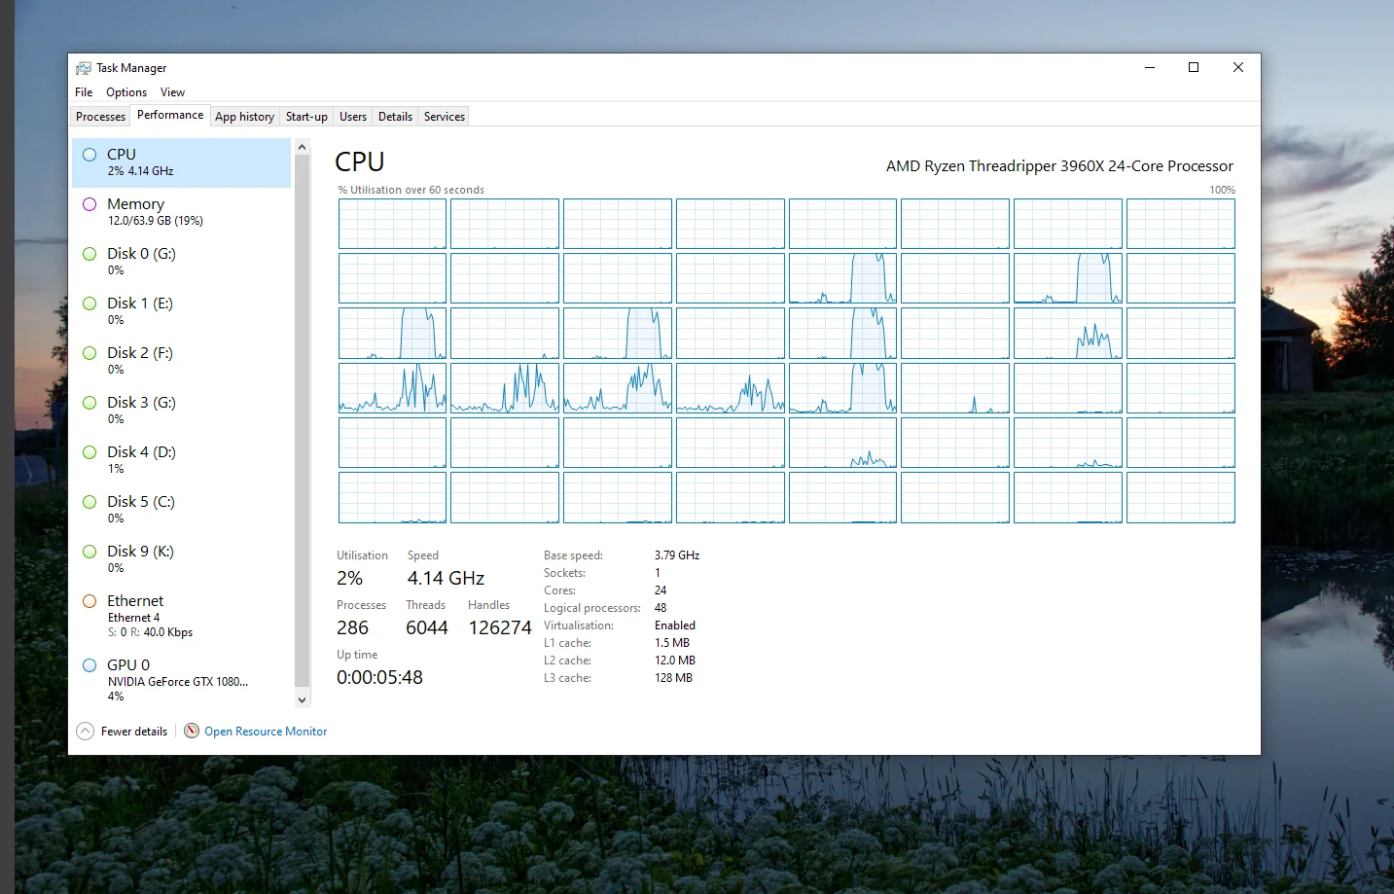Click the AMD Ryzen Threadripper processor name
The width and height of the screenshot is (1394, 894).
(1059, 166)
